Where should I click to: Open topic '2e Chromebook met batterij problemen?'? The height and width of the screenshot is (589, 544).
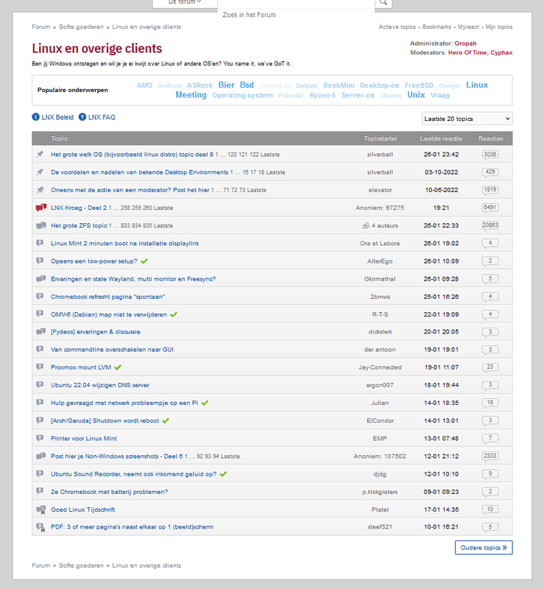(110, 492)
